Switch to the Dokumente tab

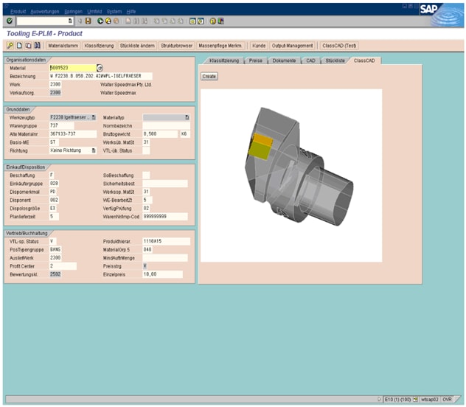point(284,60)
